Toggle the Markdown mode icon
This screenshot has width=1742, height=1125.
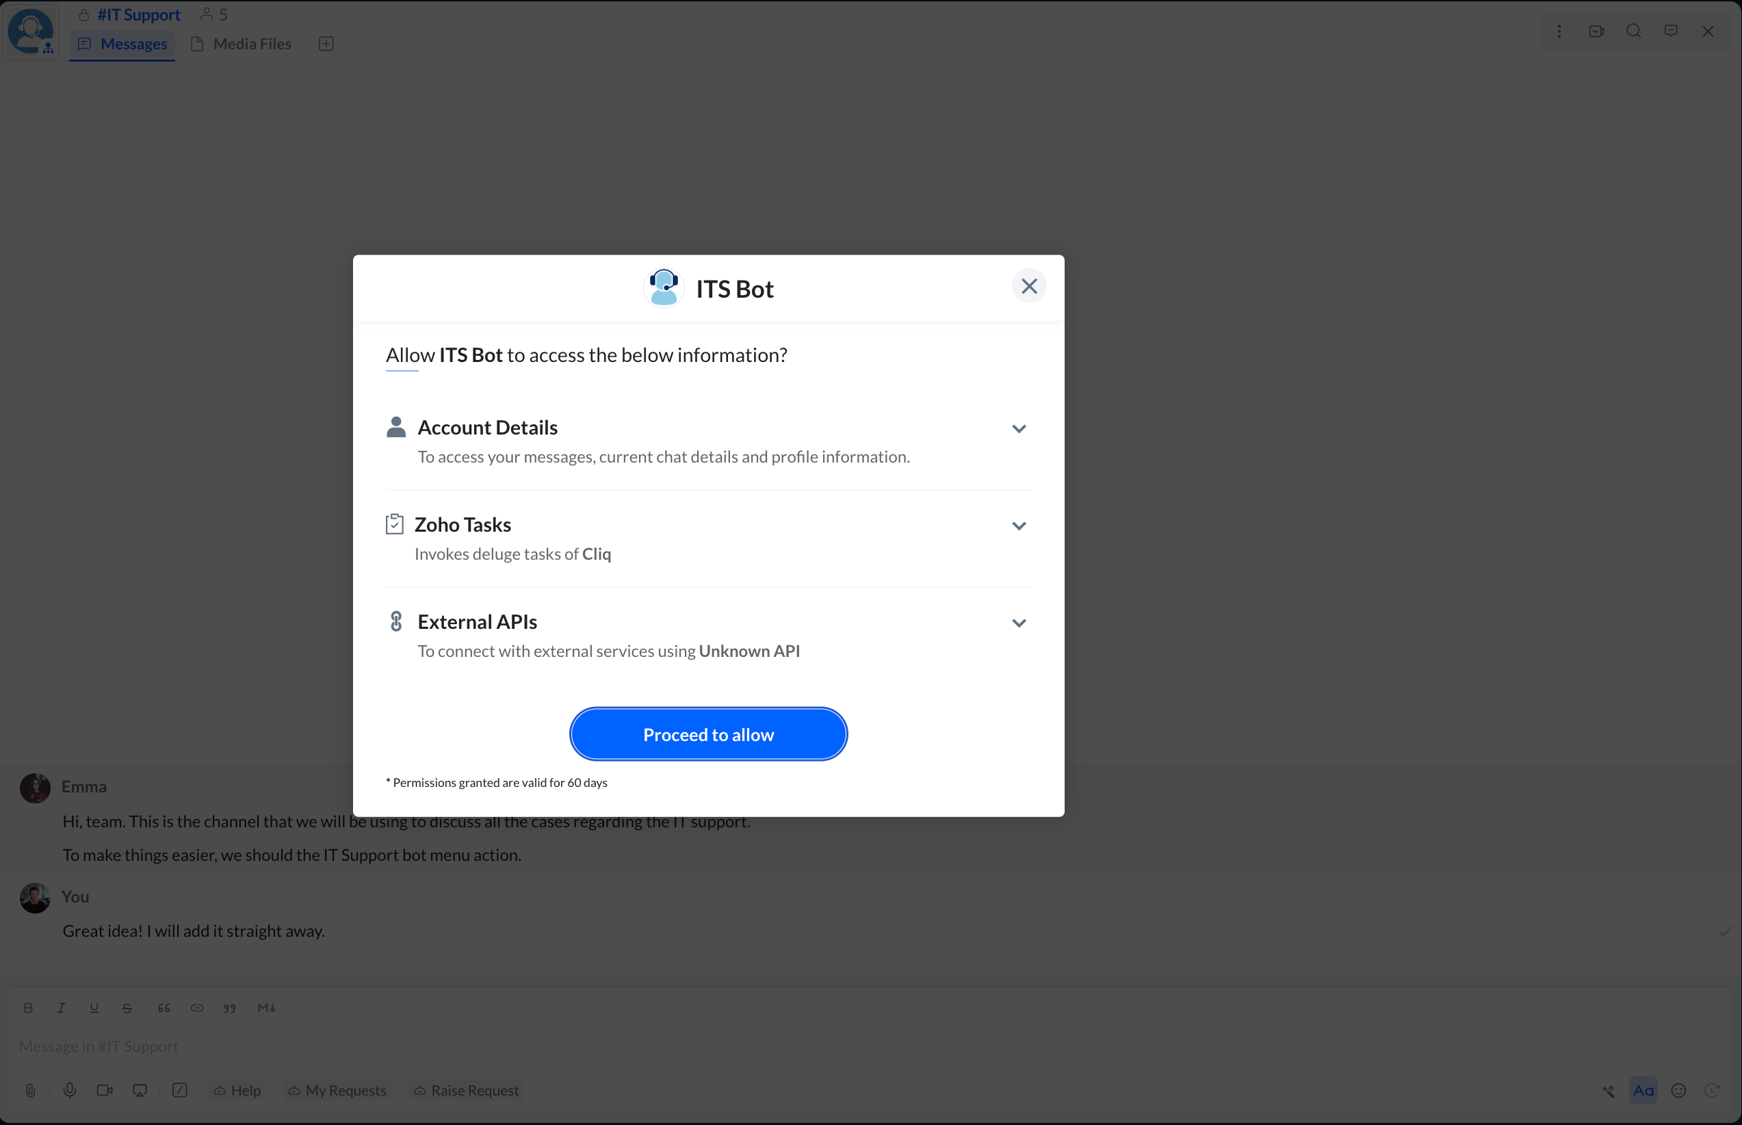267,1008
